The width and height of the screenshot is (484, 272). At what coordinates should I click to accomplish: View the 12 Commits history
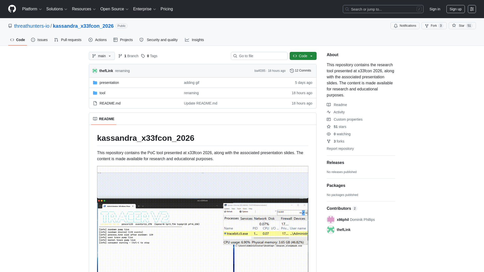[300, 71]
